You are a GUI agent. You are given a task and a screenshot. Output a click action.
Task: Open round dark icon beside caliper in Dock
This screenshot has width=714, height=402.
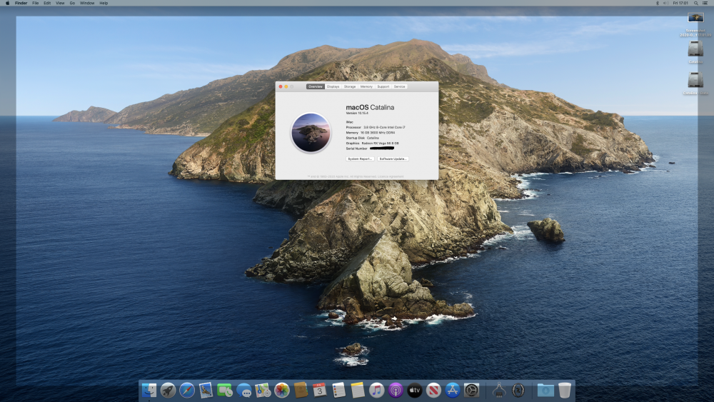pos(518,390)
